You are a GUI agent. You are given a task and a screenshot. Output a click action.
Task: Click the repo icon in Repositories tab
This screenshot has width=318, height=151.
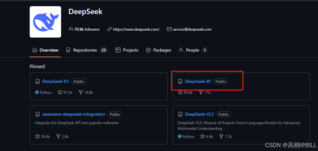click(68, 50)
